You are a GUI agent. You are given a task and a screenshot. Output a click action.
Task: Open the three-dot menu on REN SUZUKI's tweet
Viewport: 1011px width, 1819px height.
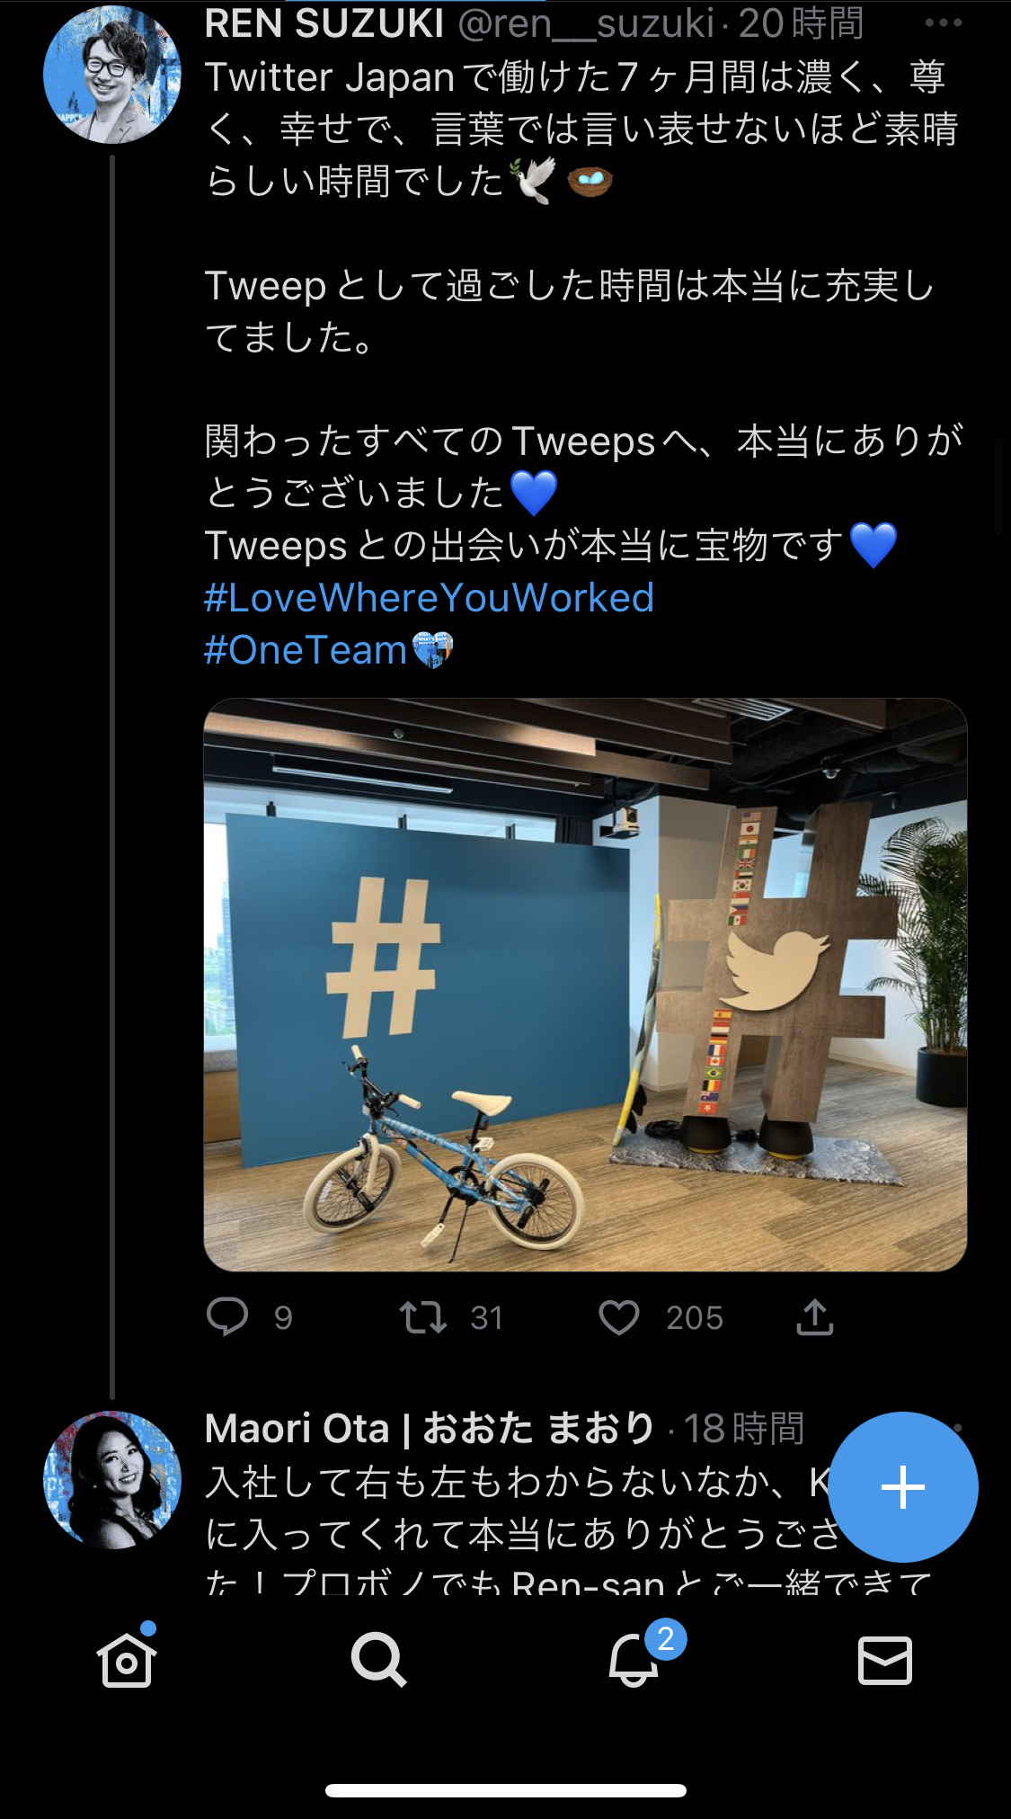943,22
